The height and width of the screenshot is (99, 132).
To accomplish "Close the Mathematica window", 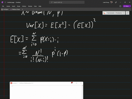I will pyautogui.click(x=81, y=83).
